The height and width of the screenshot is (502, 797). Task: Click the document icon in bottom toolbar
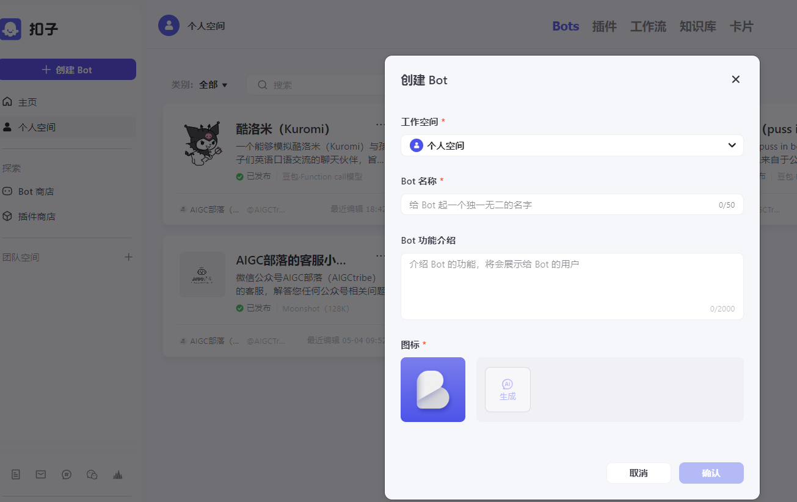click(x=15, y=474)
